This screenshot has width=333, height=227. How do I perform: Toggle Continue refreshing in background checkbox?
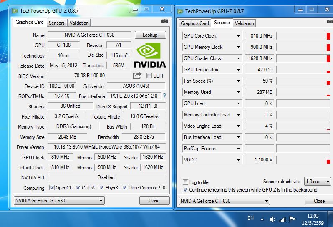click(x=185, y=189)
